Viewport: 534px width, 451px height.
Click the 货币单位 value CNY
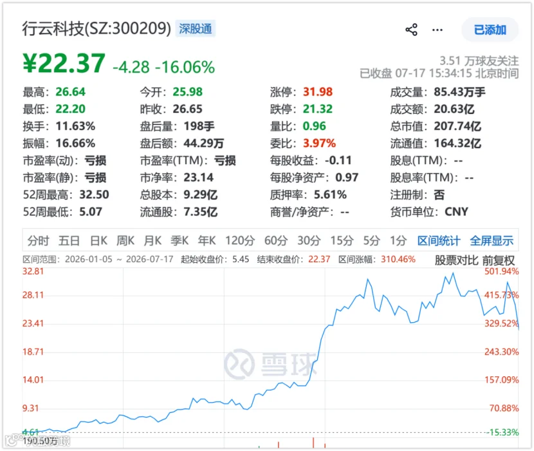tap(456, 212)
